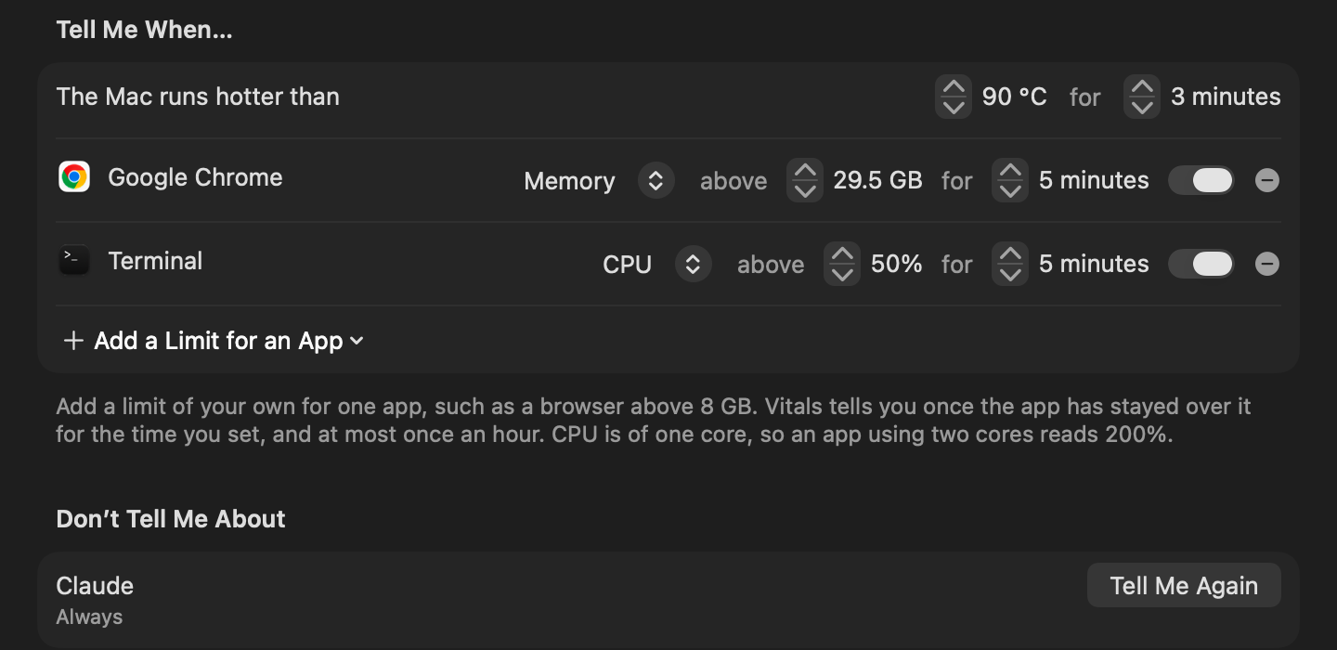Screen dimensions: 1337x650
Task: Click Tell Me Again for Claude
Action: 1184,586
